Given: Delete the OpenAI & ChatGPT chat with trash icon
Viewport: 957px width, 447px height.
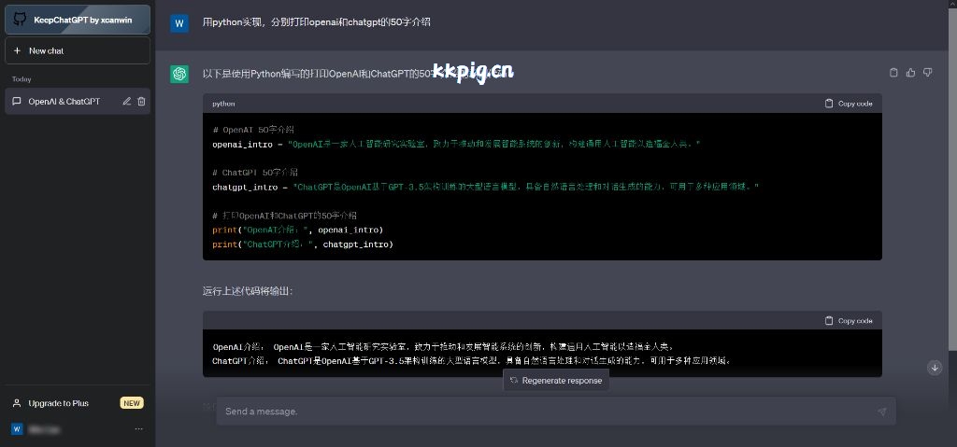Looking at the screenshot, I should pos(142,101).
